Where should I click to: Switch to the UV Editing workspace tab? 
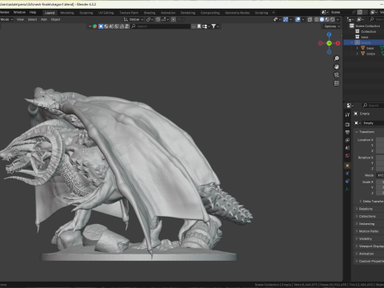point(106,13)
